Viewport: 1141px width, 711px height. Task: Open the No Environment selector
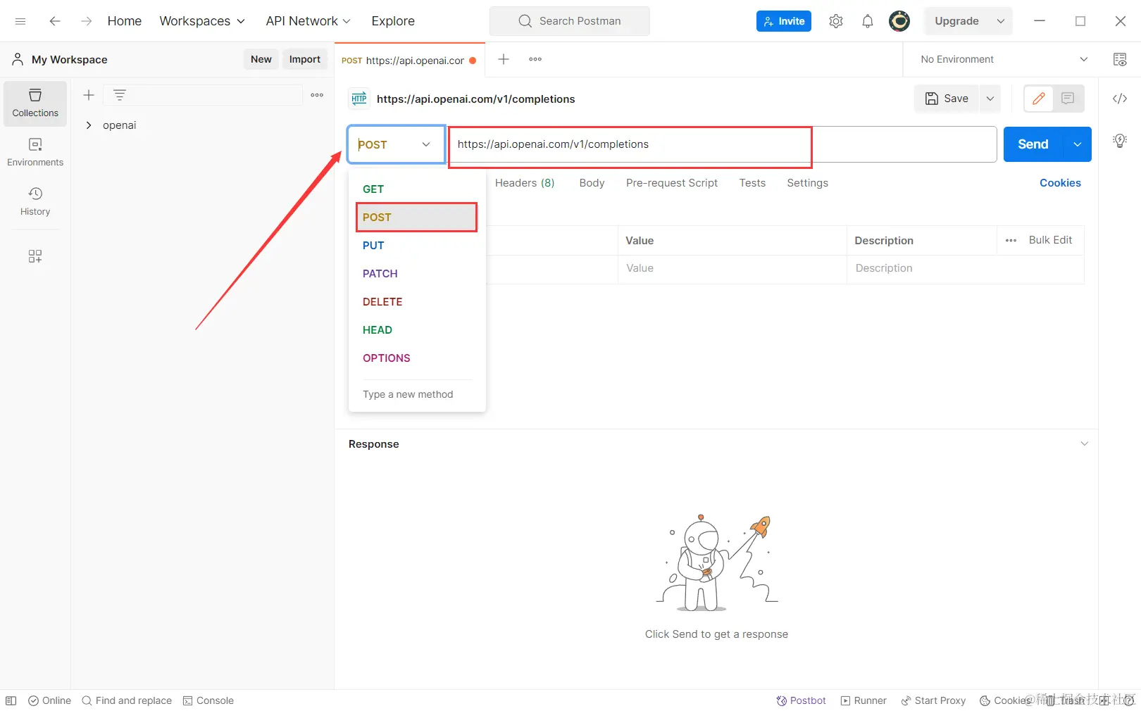click(x=1004, y=59)
